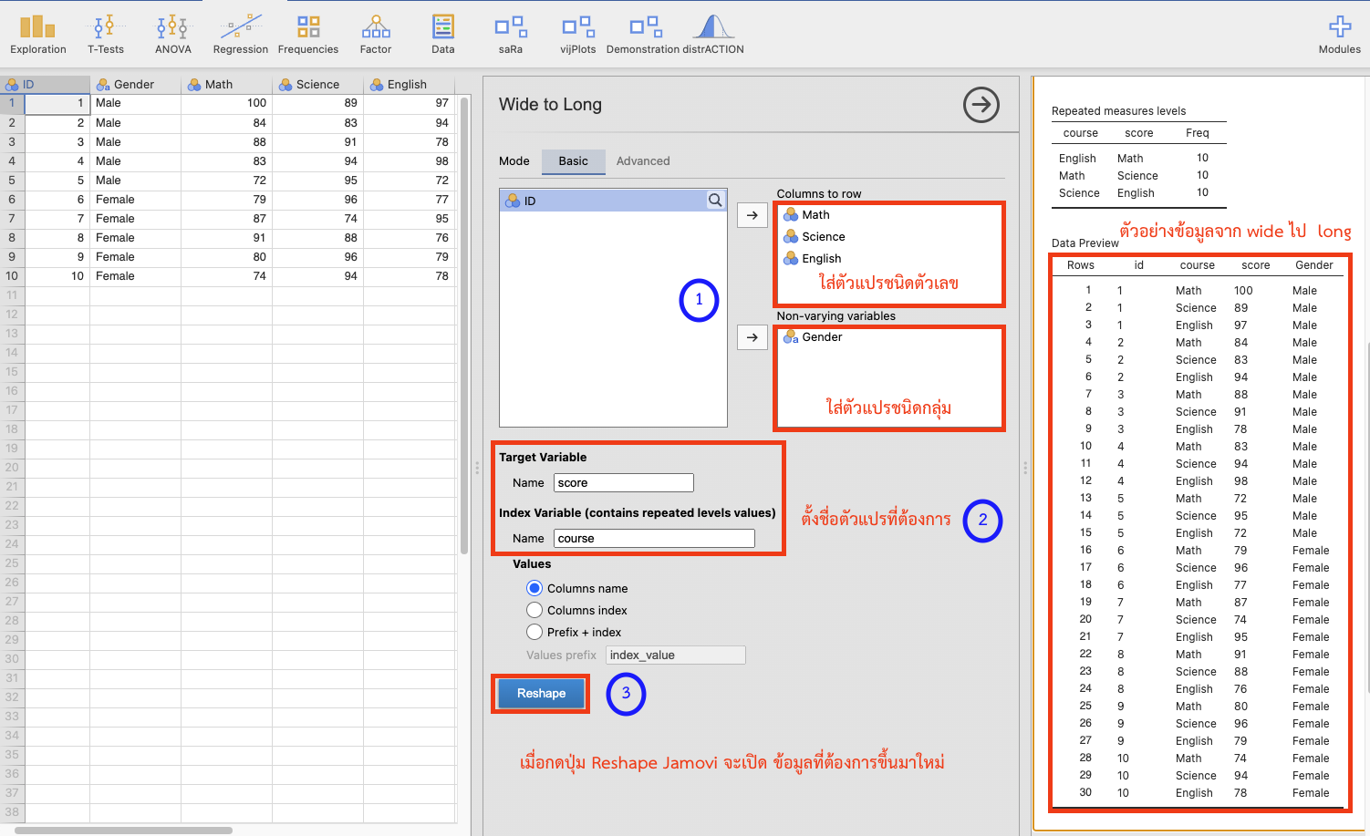The width and height of the screenshot is (1370, 836).
Task: Open the Regression analysis menu
Action: [x=240, y=35]
